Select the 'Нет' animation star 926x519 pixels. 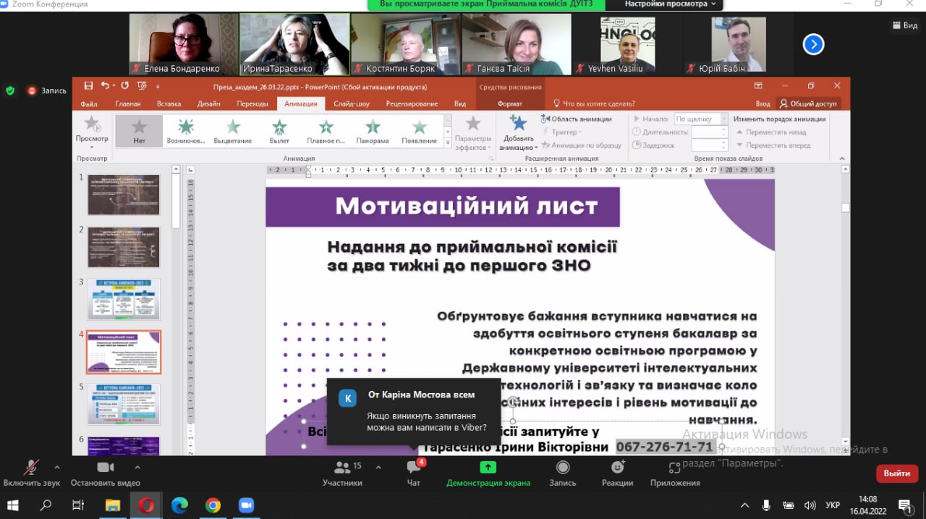coord(140,131)
